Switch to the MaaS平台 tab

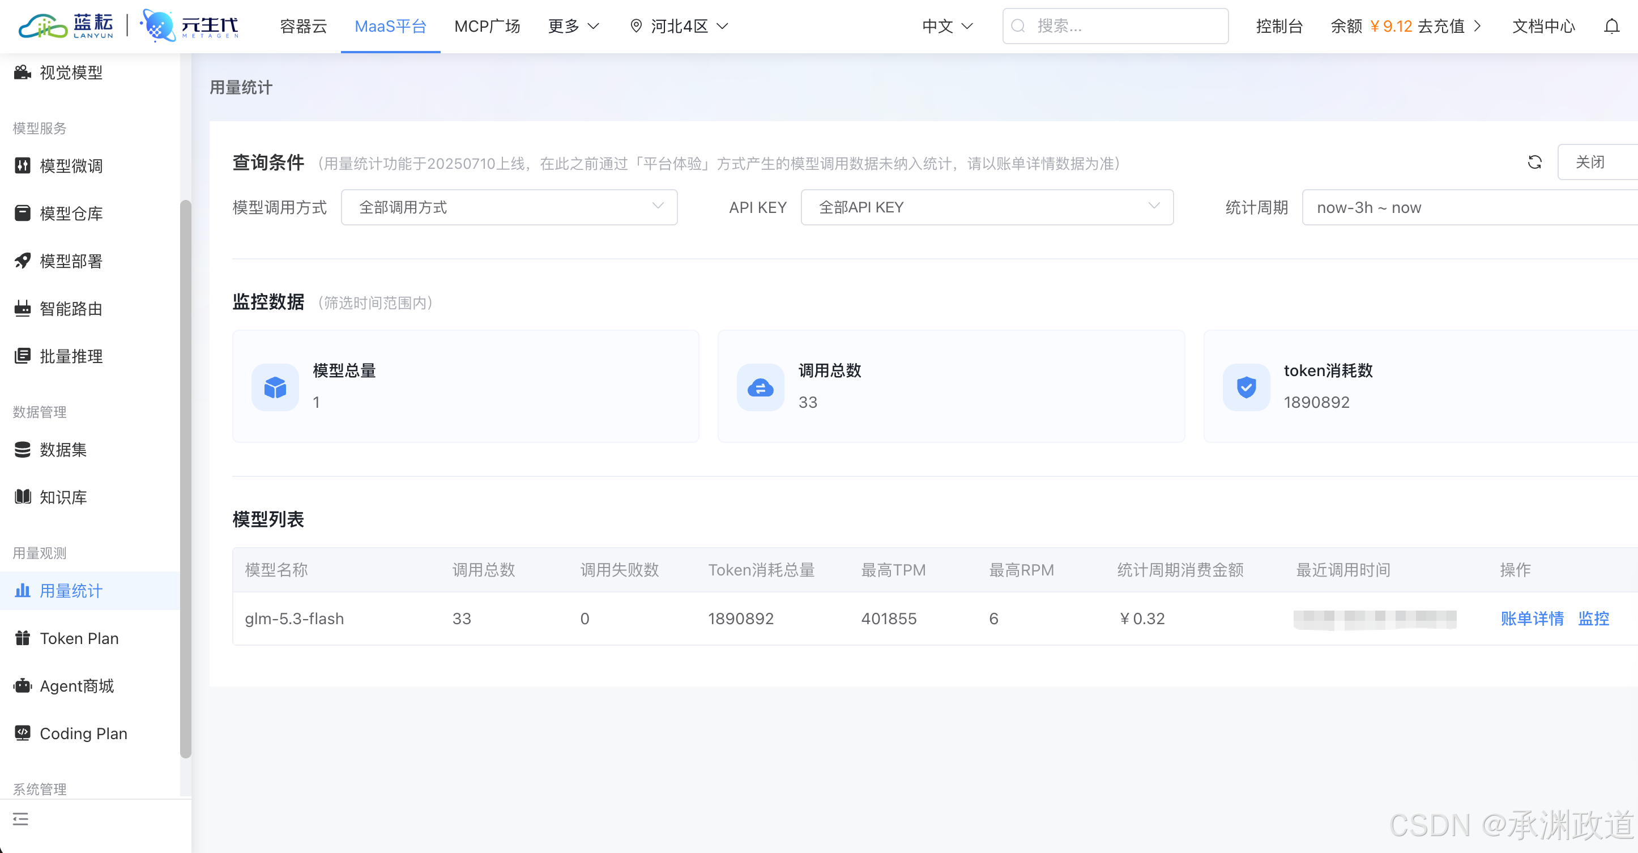[390, 26]
